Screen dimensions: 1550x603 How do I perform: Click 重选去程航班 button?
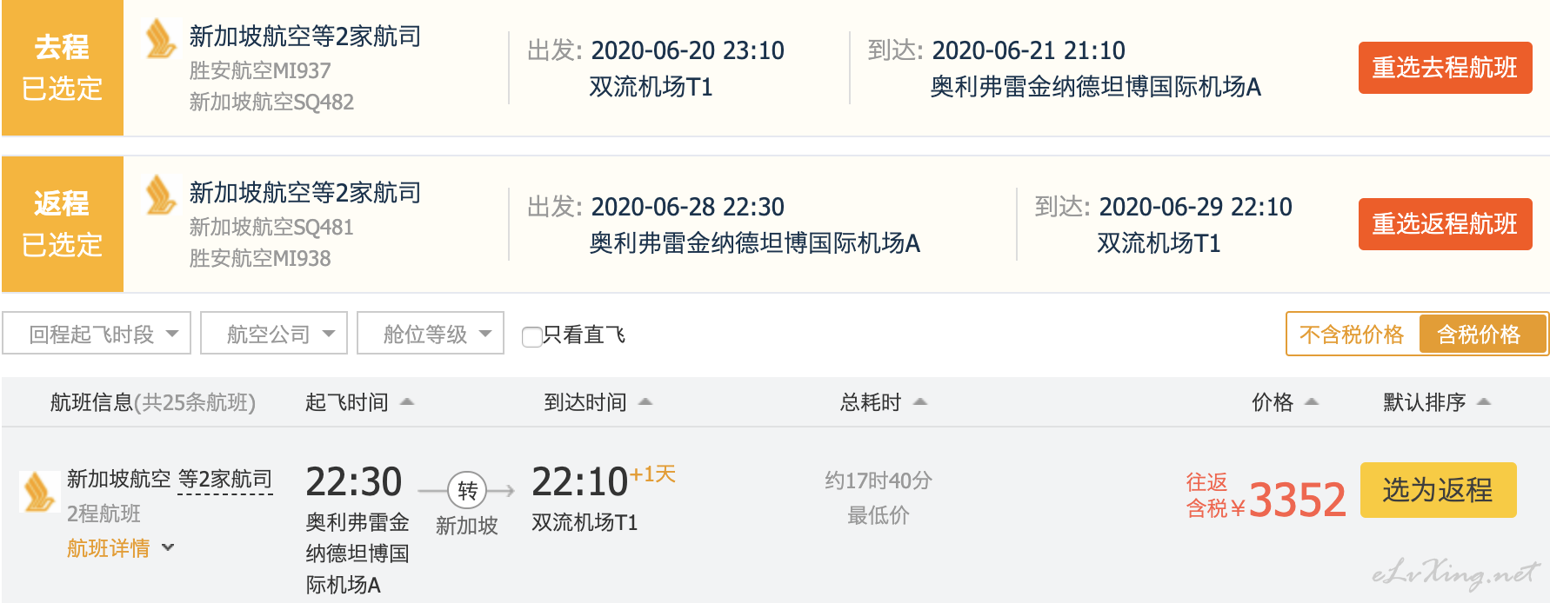coord(1446,68)
